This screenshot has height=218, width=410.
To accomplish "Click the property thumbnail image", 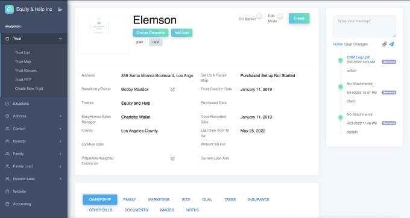I will point(99,26).
